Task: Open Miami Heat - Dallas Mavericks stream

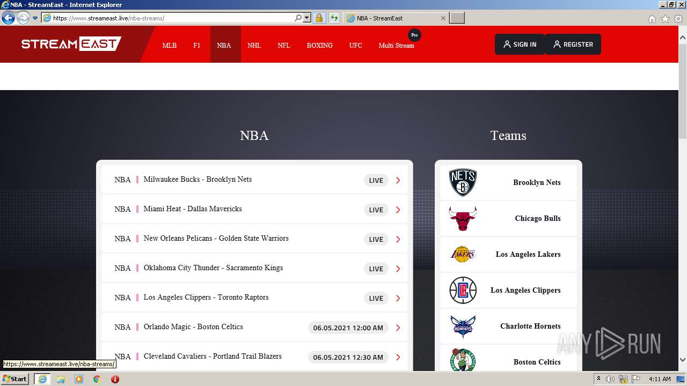Action: point(254,209)
